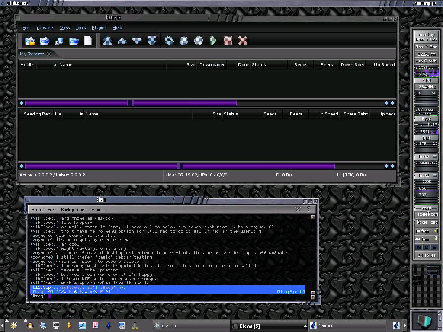
Task: Open the Plugins menu in Azureus
Action: click(99, 27)
